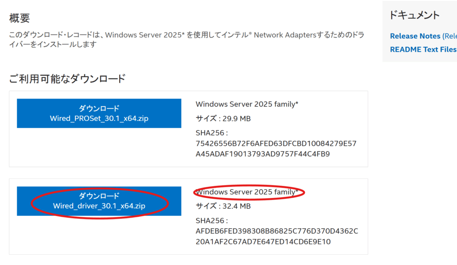Click the ドキュメント sidebar heading
Image resolution: width=457 pixels, height=265 pixels.
click(x=414, y=15)
